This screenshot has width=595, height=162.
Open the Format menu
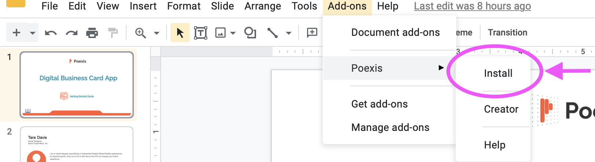tap(184, 6)
